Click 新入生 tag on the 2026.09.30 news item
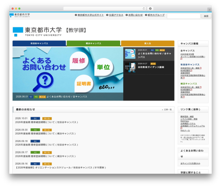This screenshot has width=221, height=187. (47, 130)
